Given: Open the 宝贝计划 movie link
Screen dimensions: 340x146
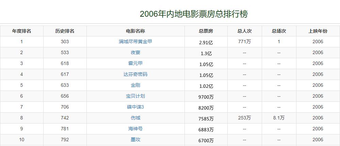Looking at the screenshot, I should pyautogui.click(x=135, y=96).
